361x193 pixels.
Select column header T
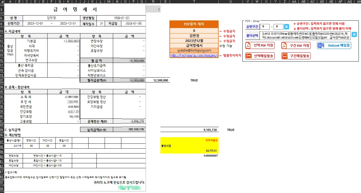(194, 1)
